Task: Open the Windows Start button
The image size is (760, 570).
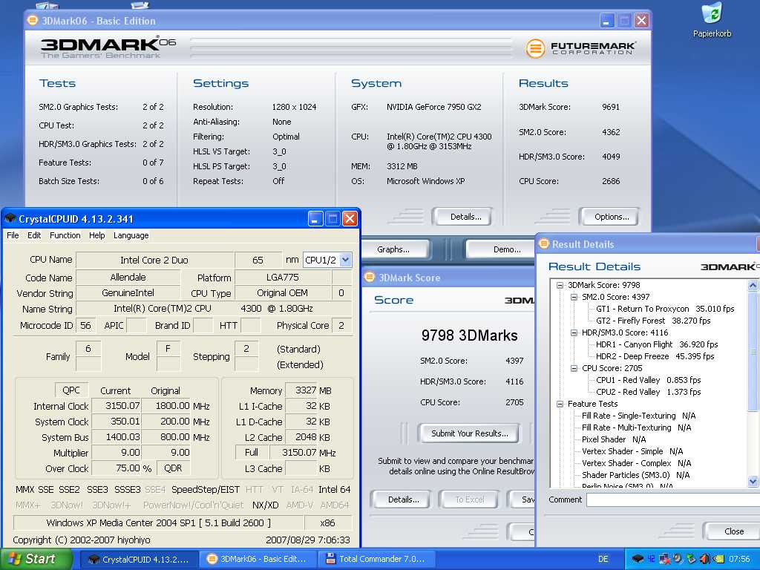Action: coord(36,559)
